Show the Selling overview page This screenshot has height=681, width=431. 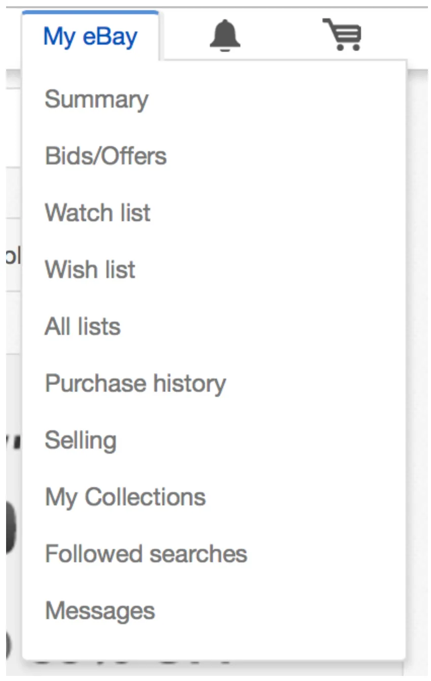point(81,440)
